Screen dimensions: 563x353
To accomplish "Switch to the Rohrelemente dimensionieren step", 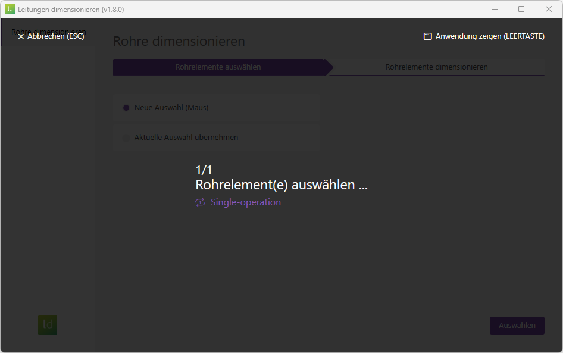I will point(437,67).
